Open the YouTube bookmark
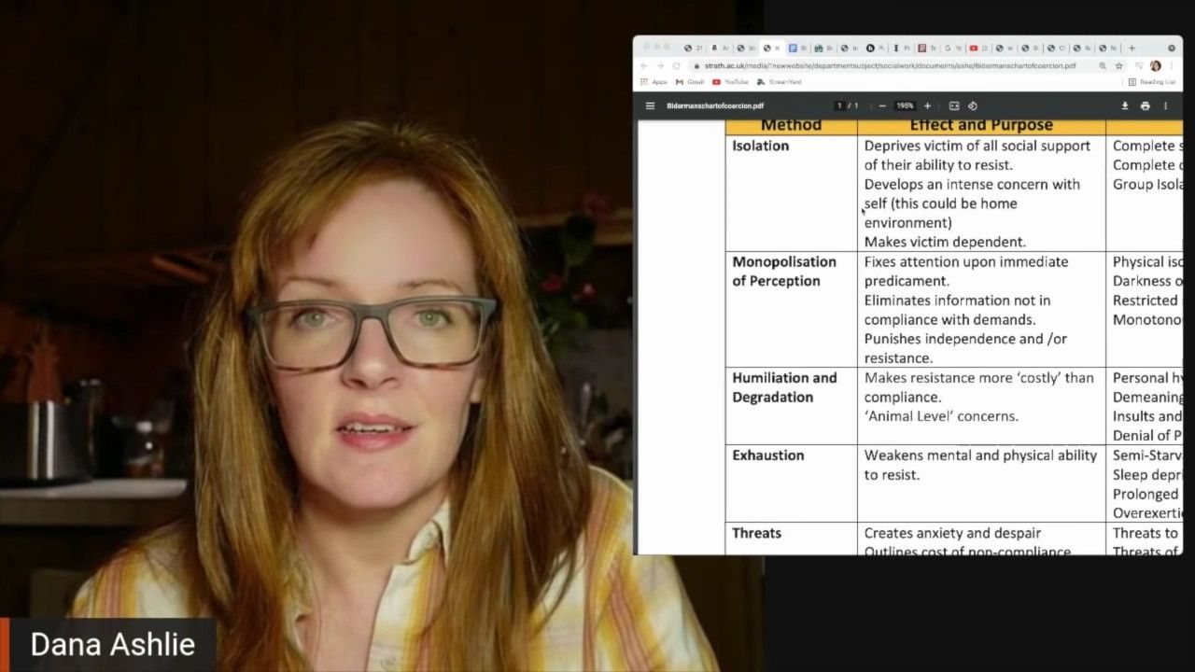Screen dimensions: 1195x672 coord(730,82)
